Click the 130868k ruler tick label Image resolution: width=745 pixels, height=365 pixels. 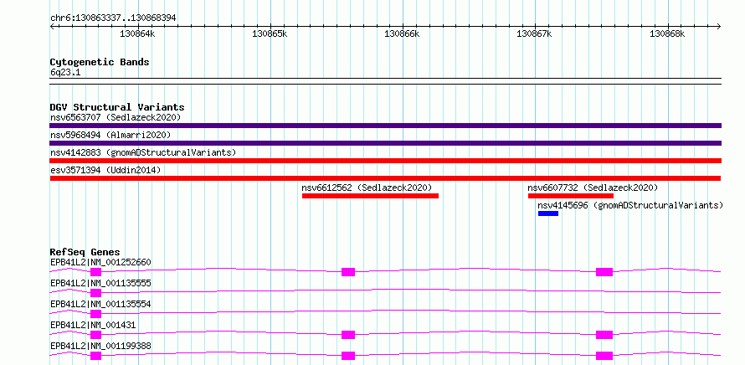pos(667,33)
